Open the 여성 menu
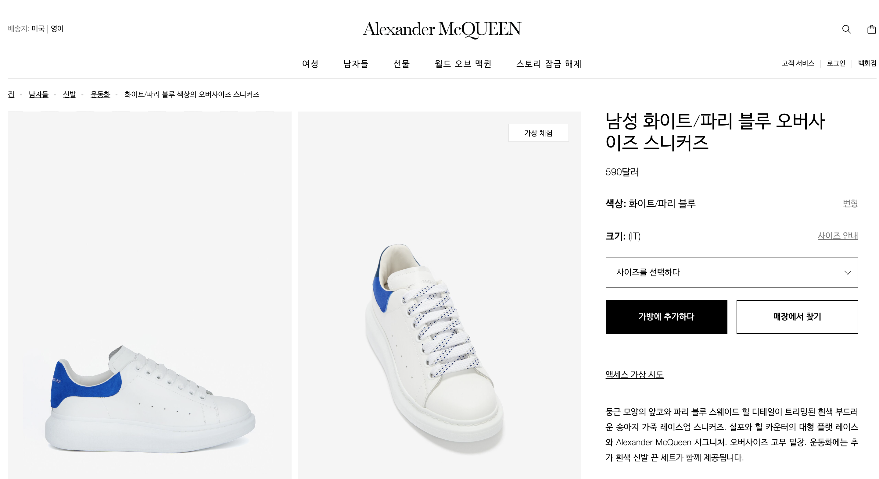 coord(310,64)
